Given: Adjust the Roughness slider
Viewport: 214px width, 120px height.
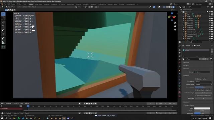Looking at the screenshot, I should [x=202, y=113].
